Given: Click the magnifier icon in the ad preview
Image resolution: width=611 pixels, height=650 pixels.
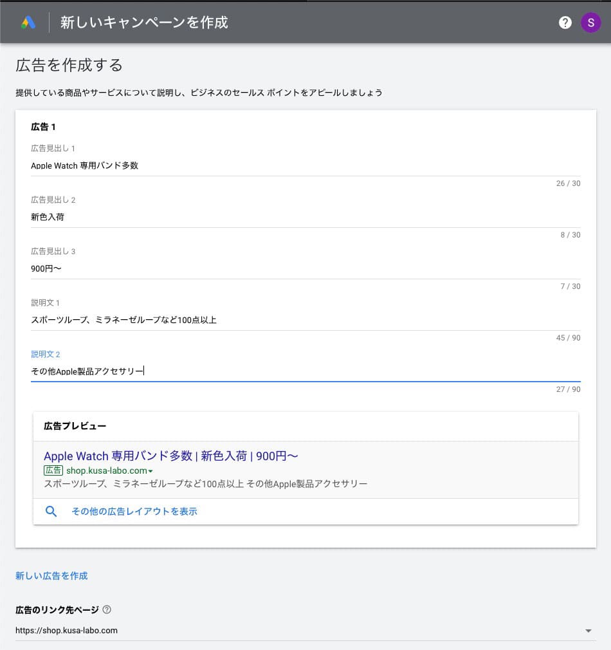Looking at the screenshot, I should coord(51,512).
